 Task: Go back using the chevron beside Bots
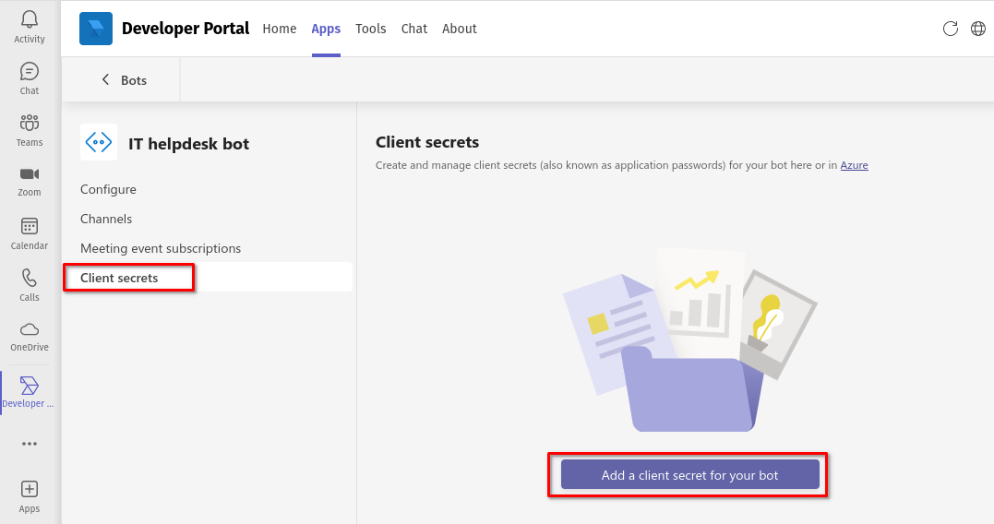point(105,80)
